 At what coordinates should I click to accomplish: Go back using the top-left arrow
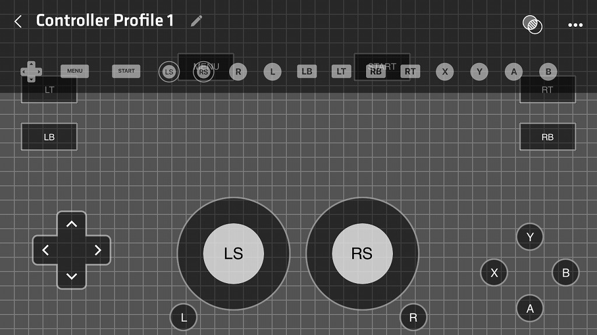pyautogui.click(x=18, y=22)
